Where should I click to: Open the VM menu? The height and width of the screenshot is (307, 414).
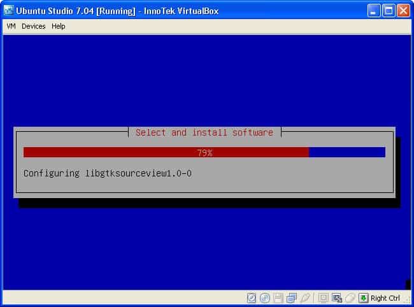coord(11,26)
